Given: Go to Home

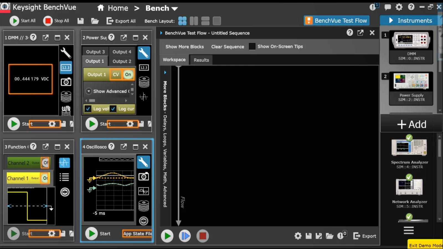Looking at the screenshot, I should (113, 8).
